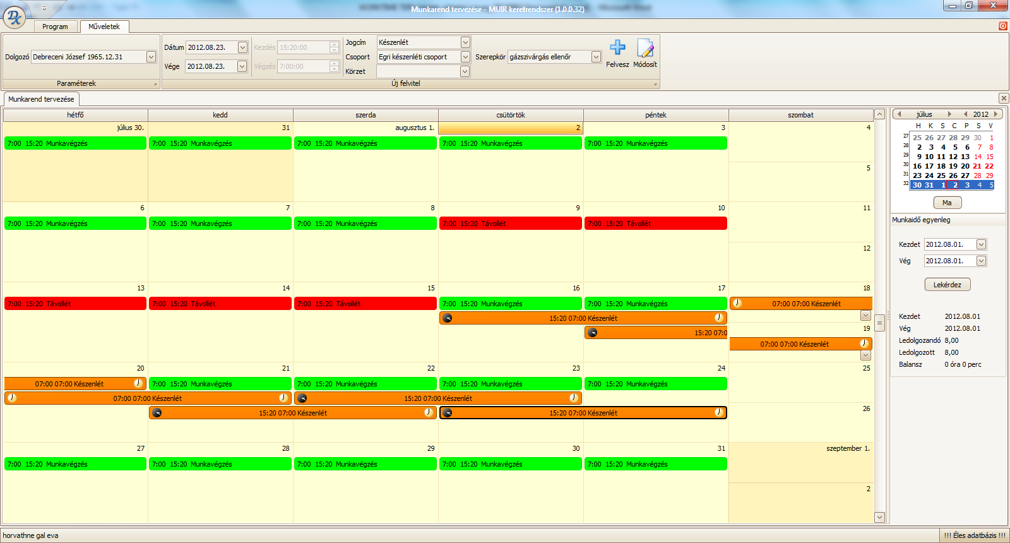Open the round application logo menu
1010x543 pixels.
click(x=14, y=17)
